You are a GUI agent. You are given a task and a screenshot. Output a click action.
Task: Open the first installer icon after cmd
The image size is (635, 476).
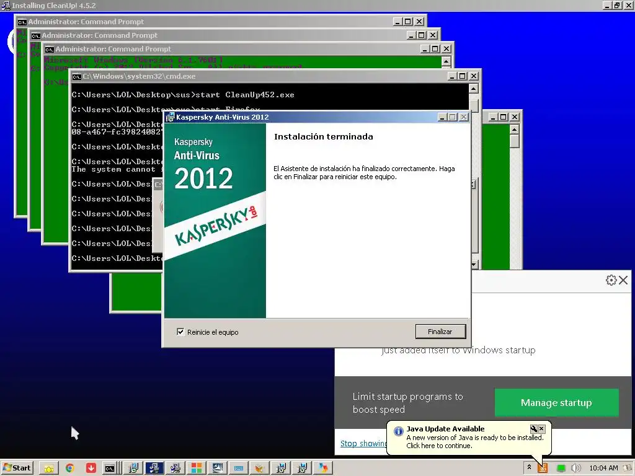[x=133, y=469]
